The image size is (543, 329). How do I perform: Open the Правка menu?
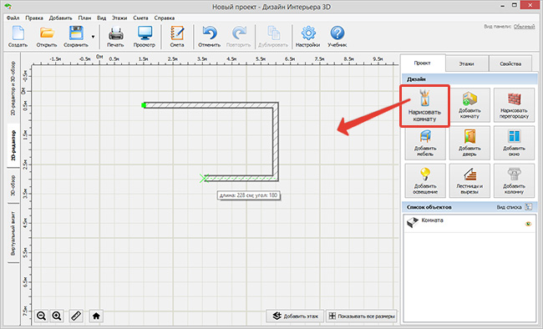(34, 18)
